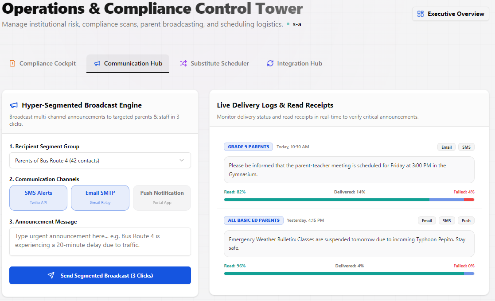This screenshot has width=495, height=301.
Task: Click the Integration Hub sync icon
Action: click(x=270, y=63)
